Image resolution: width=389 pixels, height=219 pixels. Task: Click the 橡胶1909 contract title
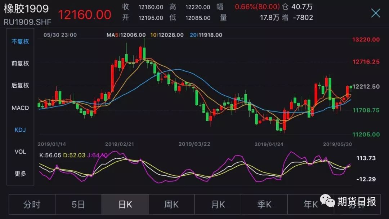pyautogui.click(x=26, y=9)
